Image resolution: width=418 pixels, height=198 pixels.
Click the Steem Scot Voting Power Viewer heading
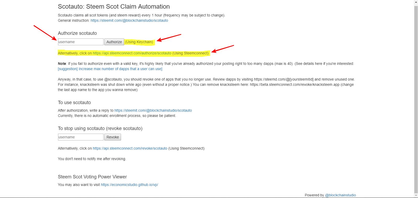click(x=92, y=177)
